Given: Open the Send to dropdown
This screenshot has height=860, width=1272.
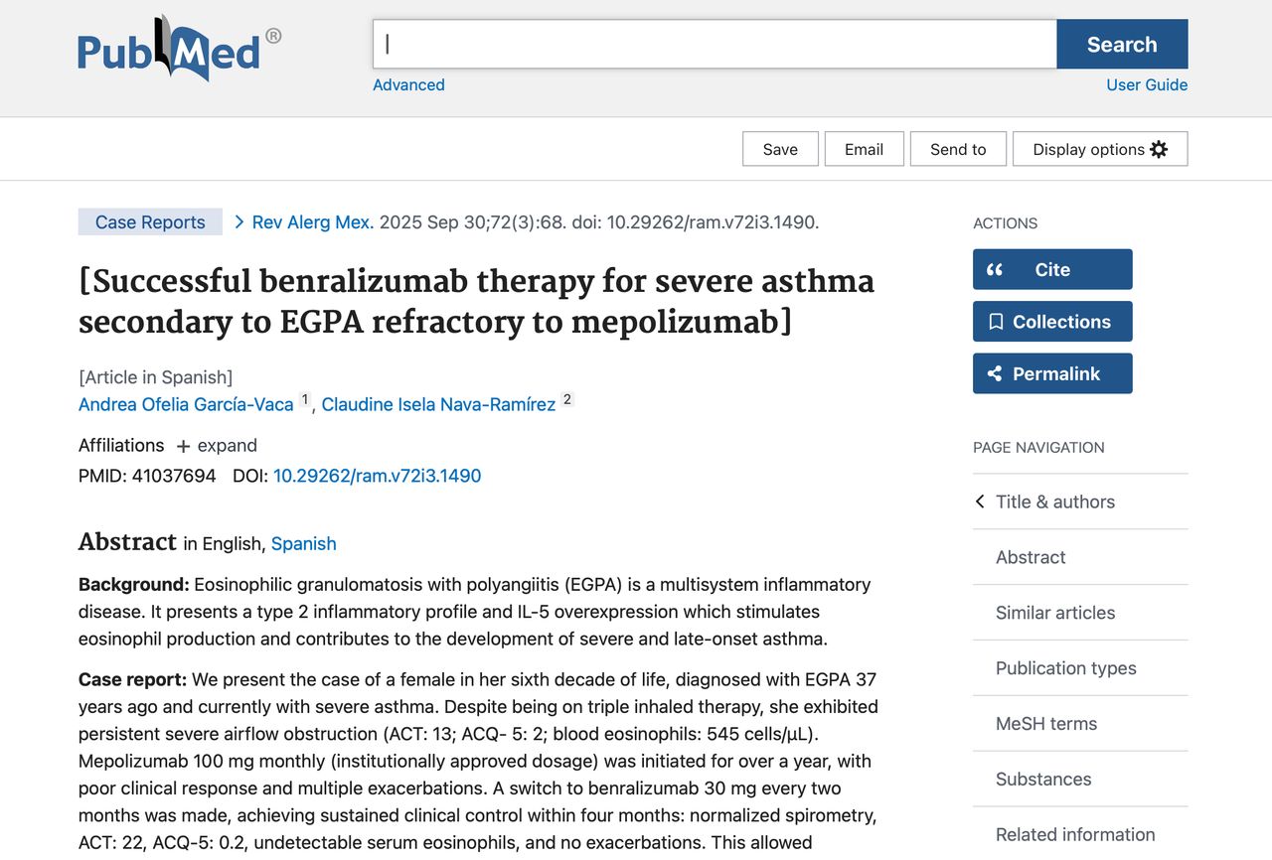Looking at the screenshot, I should click(958, 149).
